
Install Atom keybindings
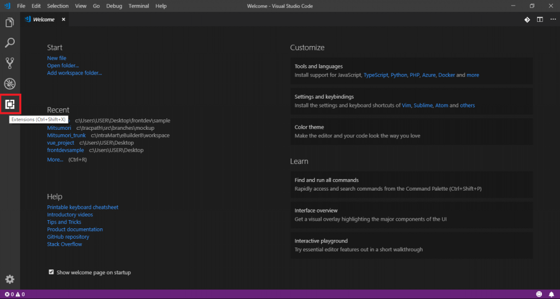[441, 106]
